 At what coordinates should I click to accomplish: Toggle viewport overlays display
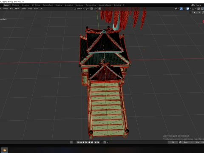(188, 8)
